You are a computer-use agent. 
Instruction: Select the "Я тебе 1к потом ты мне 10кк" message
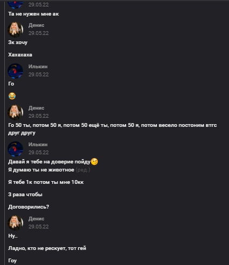click(46, 182)
